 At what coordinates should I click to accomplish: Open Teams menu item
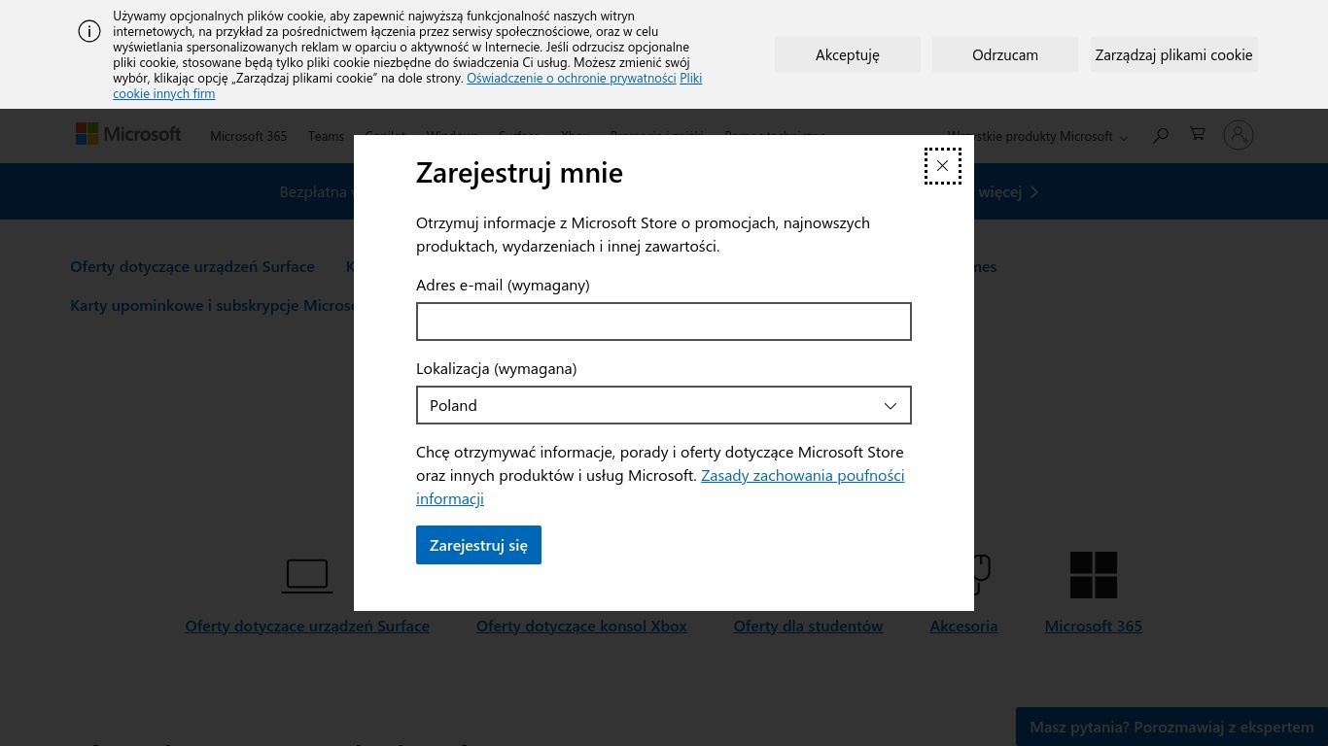click(326, 136)
